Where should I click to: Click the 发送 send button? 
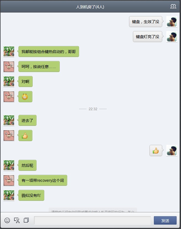point(165,220)
